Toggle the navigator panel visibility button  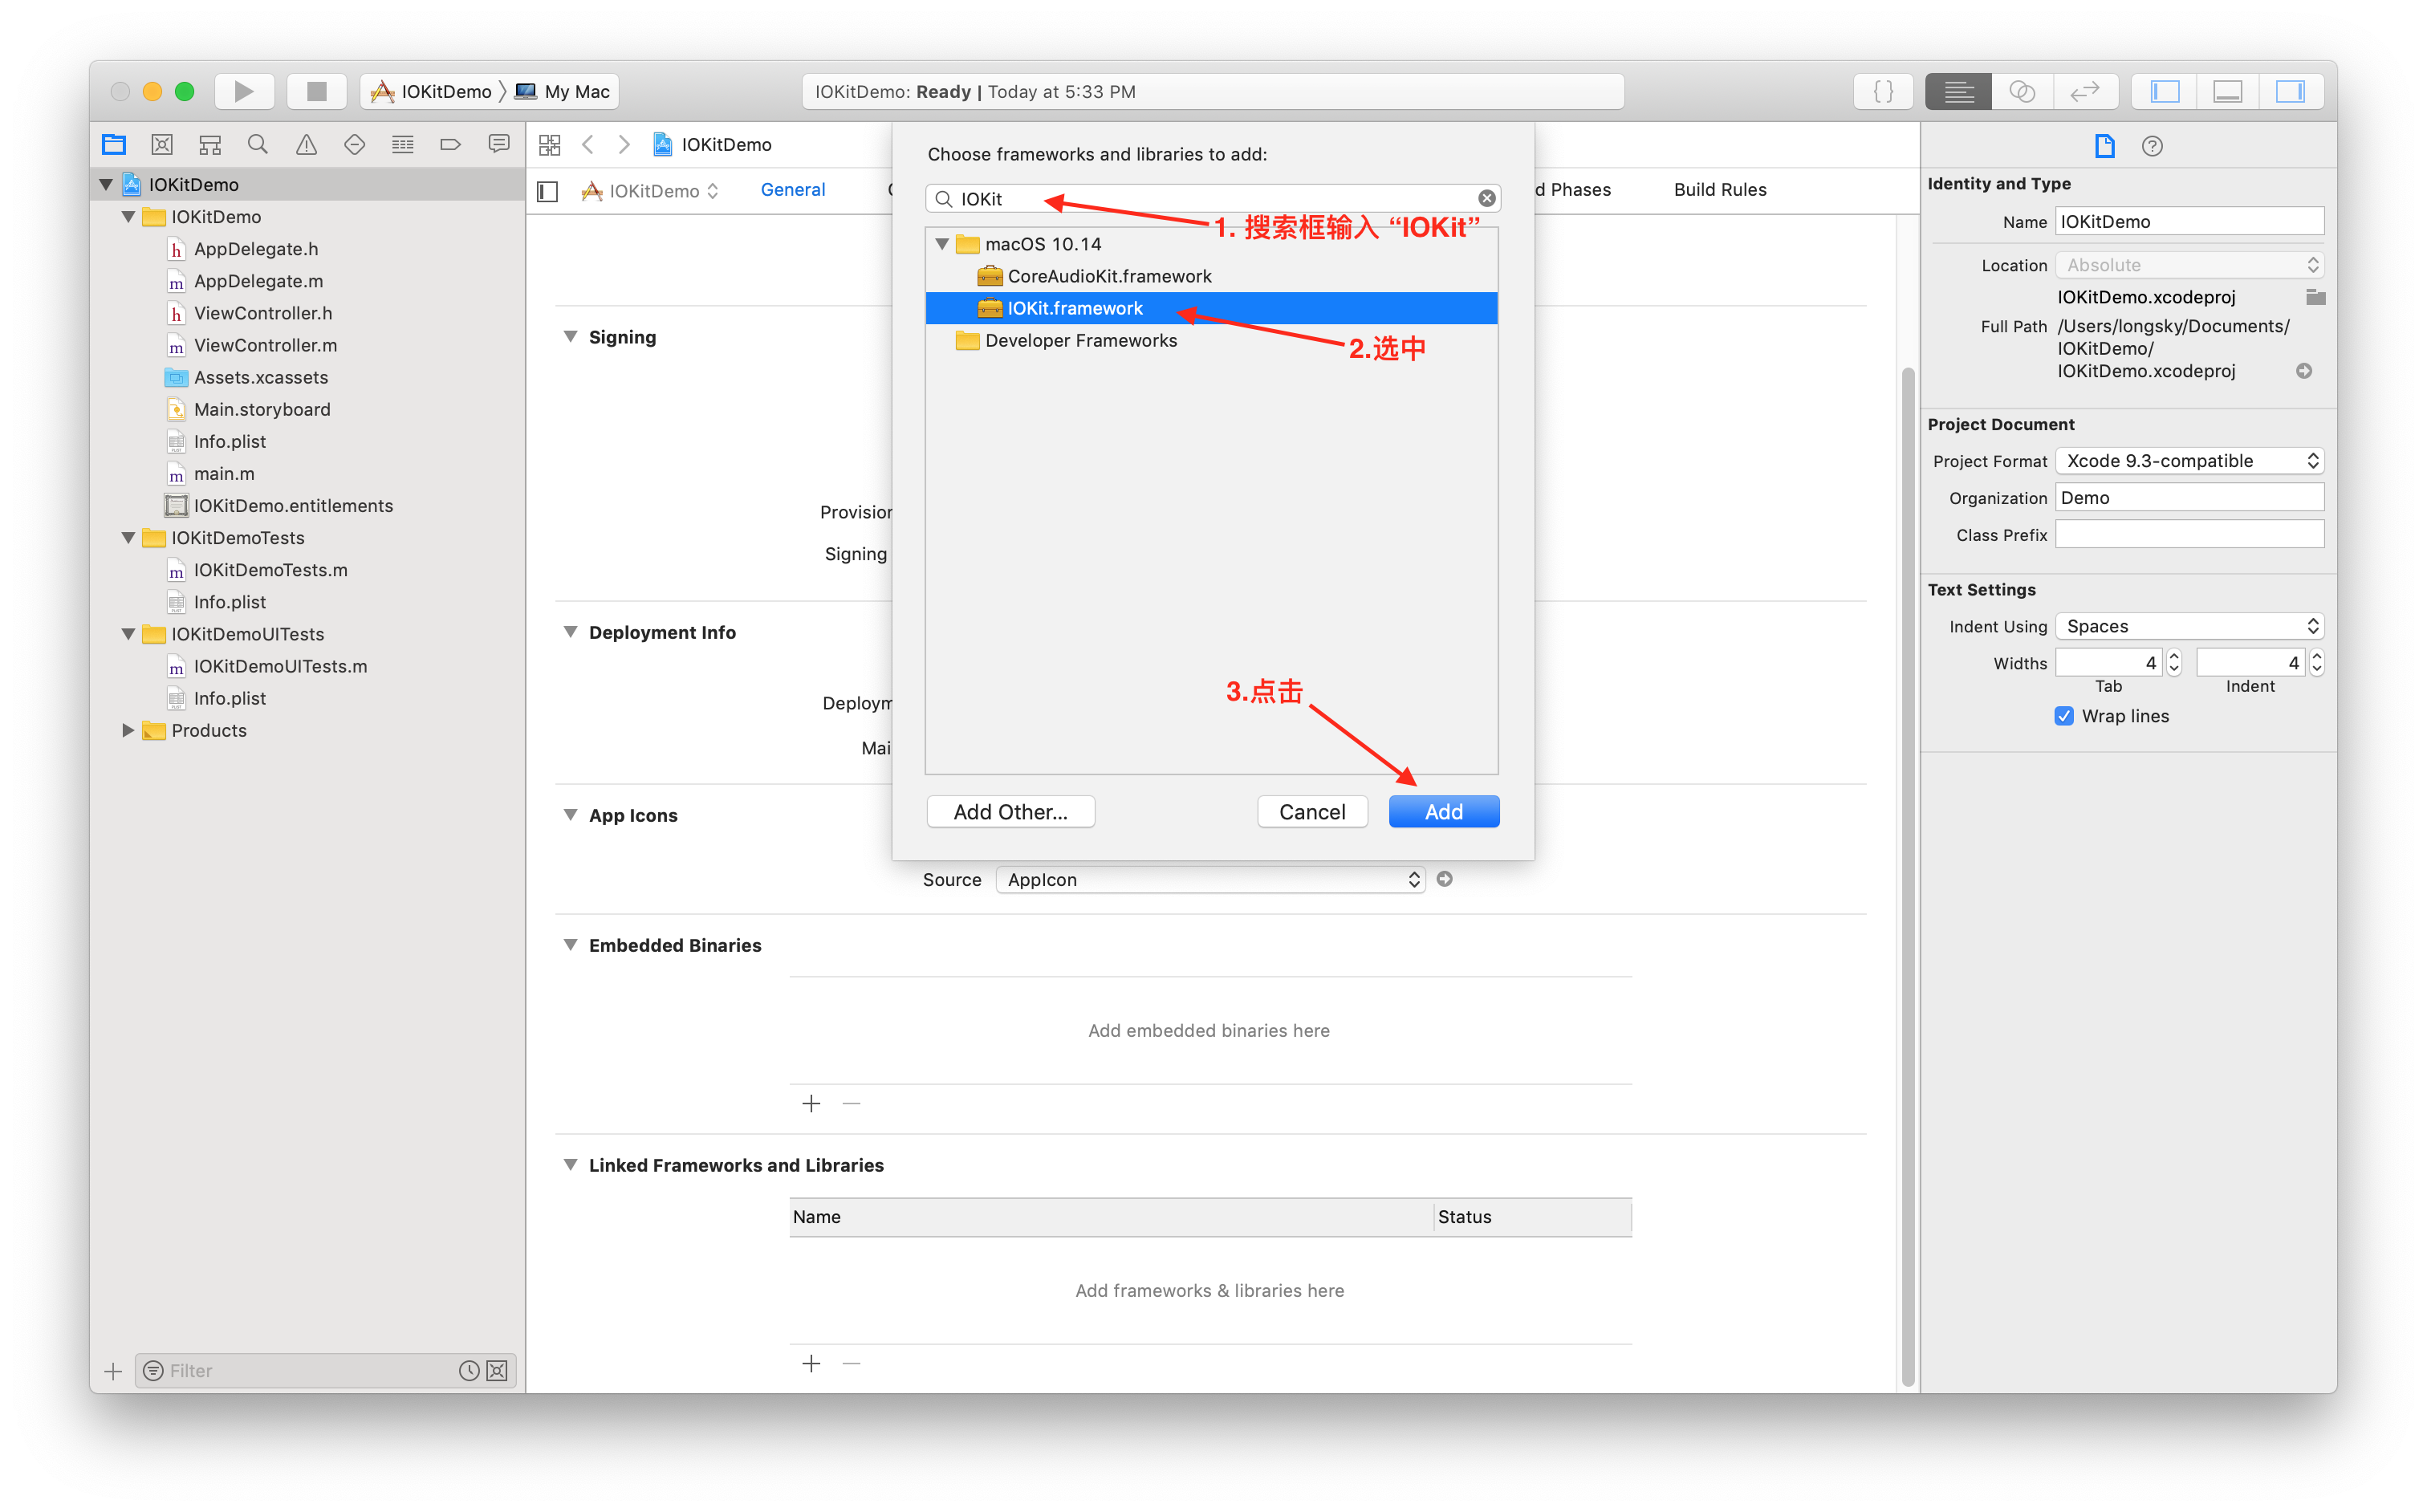pos(2165,91)
